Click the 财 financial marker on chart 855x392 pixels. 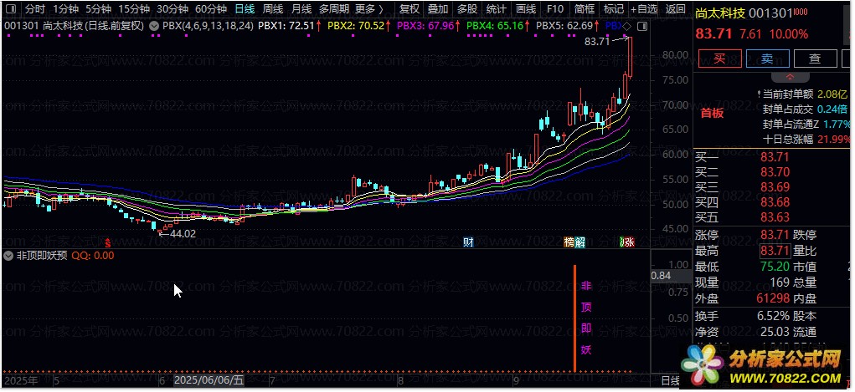pyautogui.click(x=468, y=242)
